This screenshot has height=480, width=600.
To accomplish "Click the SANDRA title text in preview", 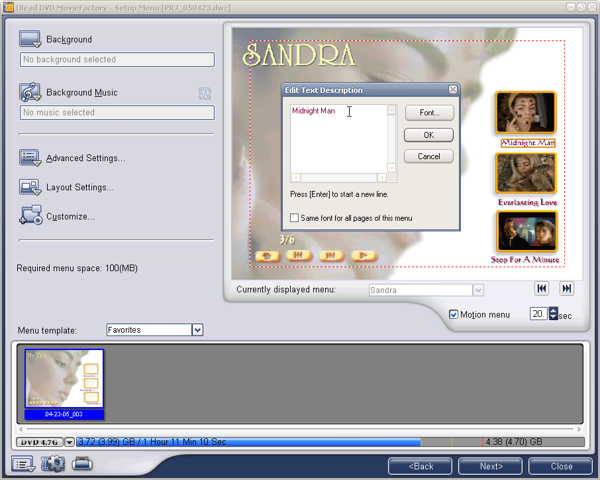I will click(299, 55).
